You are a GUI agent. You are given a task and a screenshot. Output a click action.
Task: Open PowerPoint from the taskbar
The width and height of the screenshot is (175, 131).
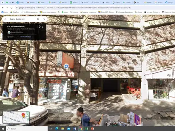click(93, 128)
